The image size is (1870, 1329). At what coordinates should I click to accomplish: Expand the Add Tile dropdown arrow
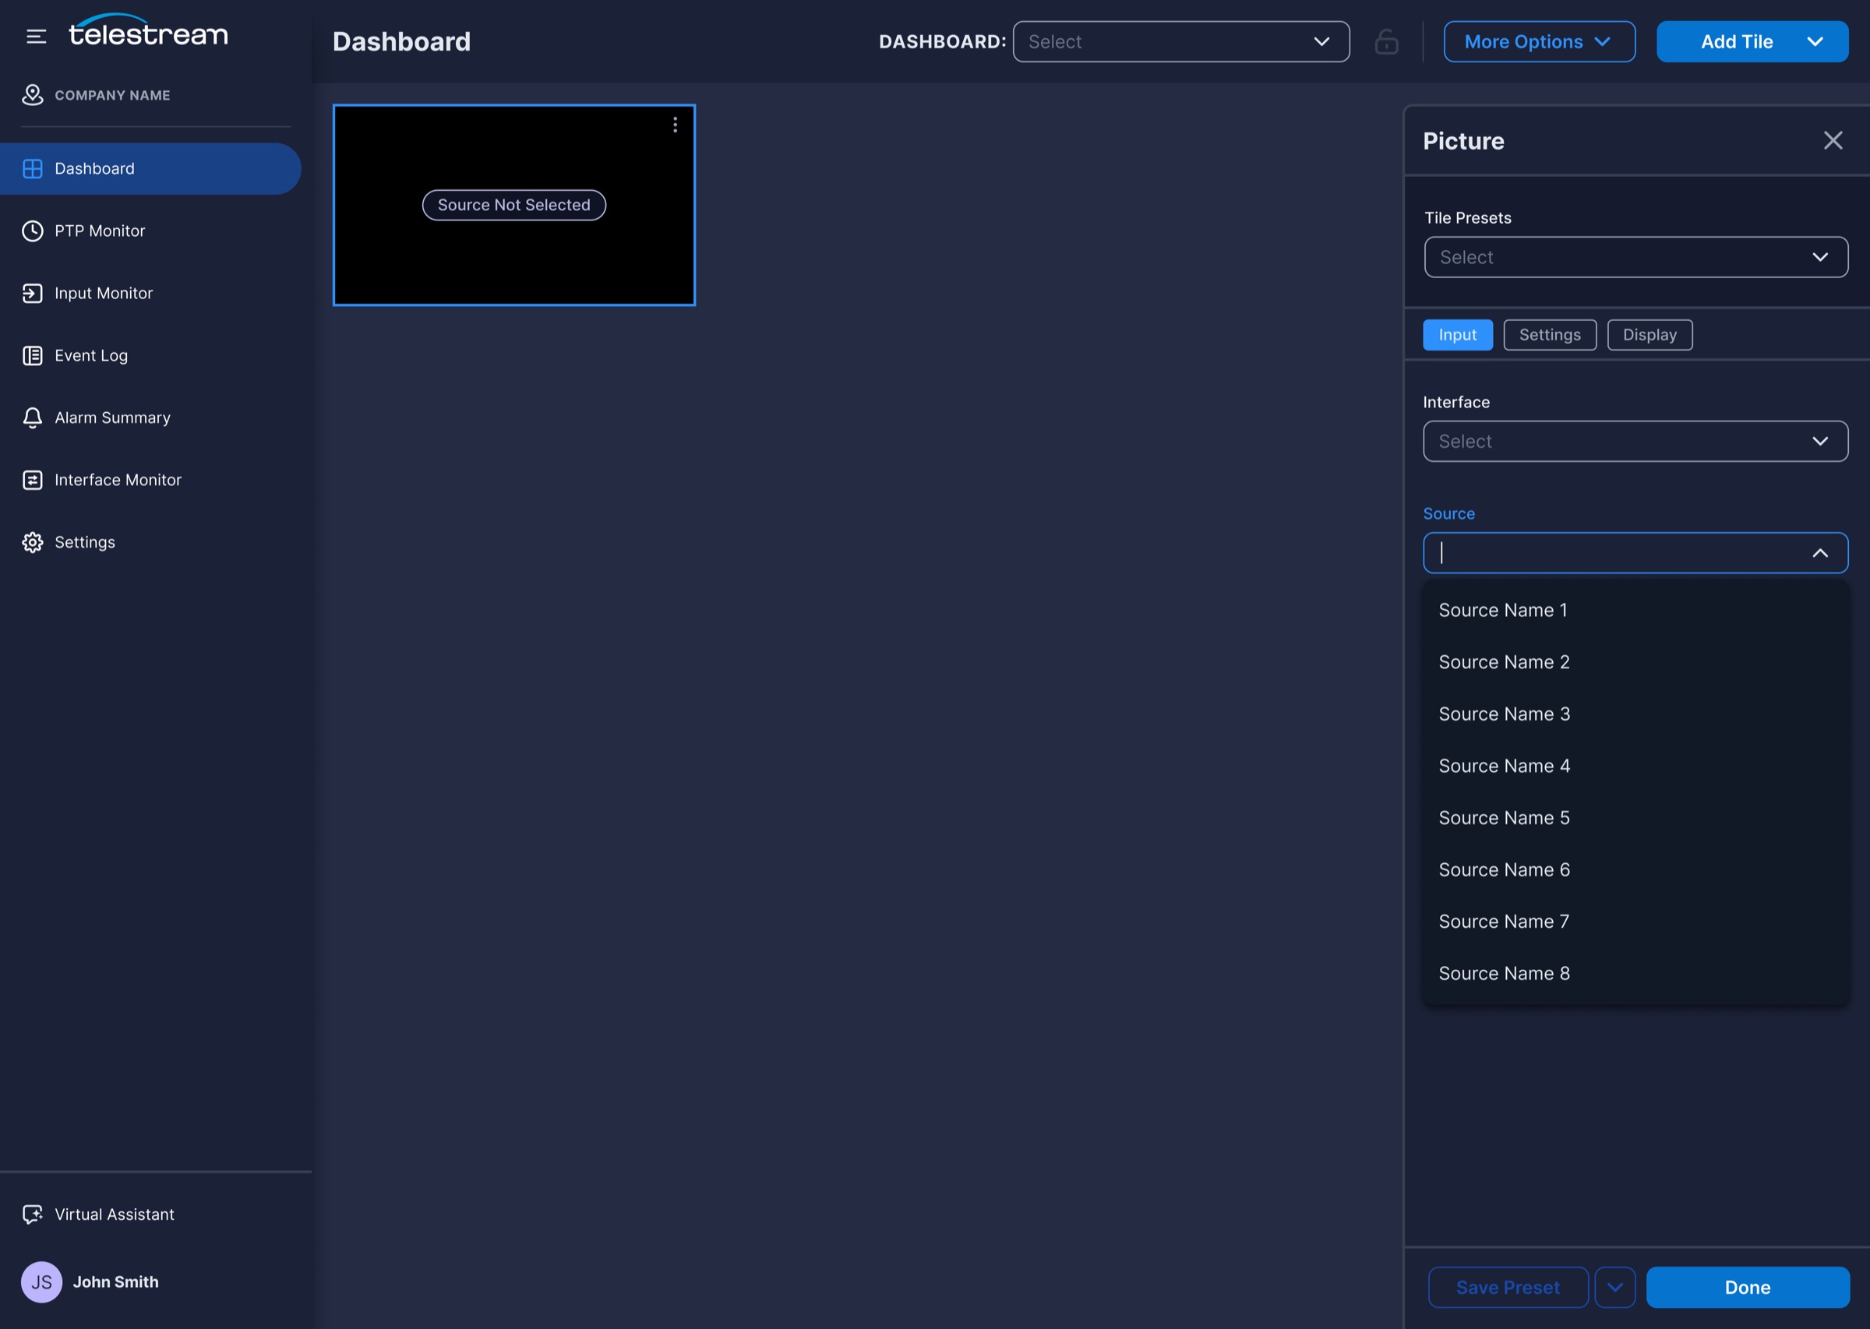coord(1815,42)
